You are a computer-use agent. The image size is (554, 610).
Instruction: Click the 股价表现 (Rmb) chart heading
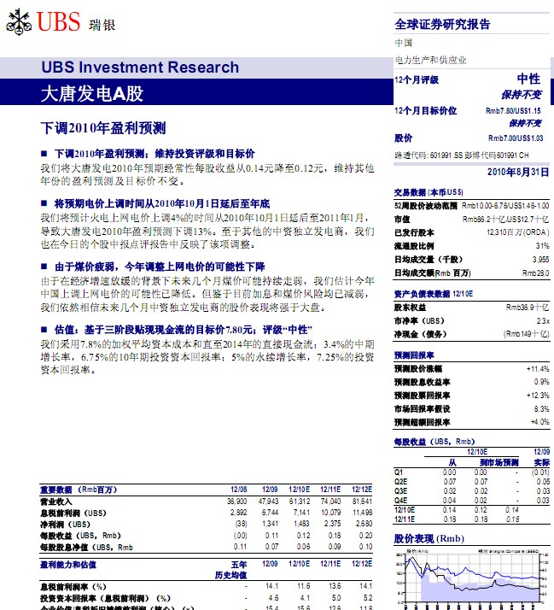click(429, 539)
